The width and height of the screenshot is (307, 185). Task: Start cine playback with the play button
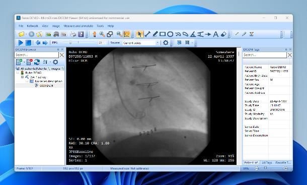click(x=20, y=43)
